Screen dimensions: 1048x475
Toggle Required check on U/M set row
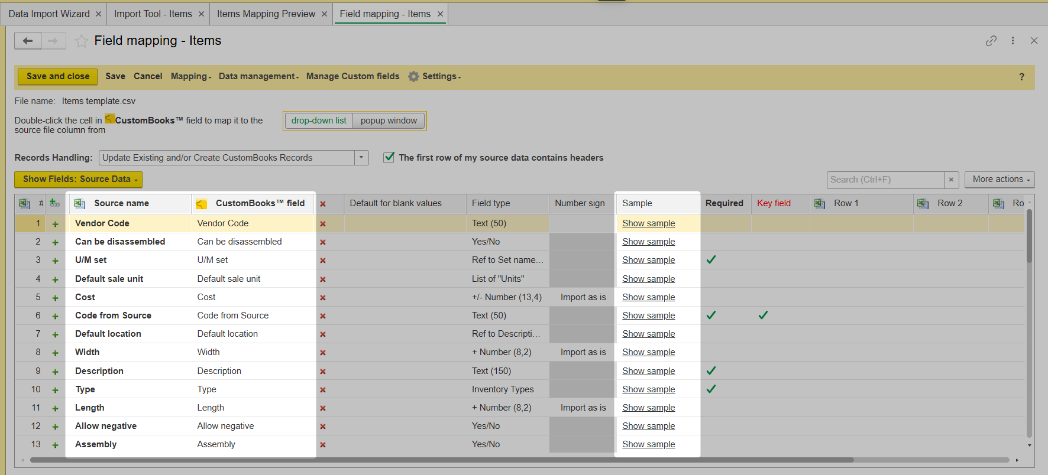coord(711,260)
